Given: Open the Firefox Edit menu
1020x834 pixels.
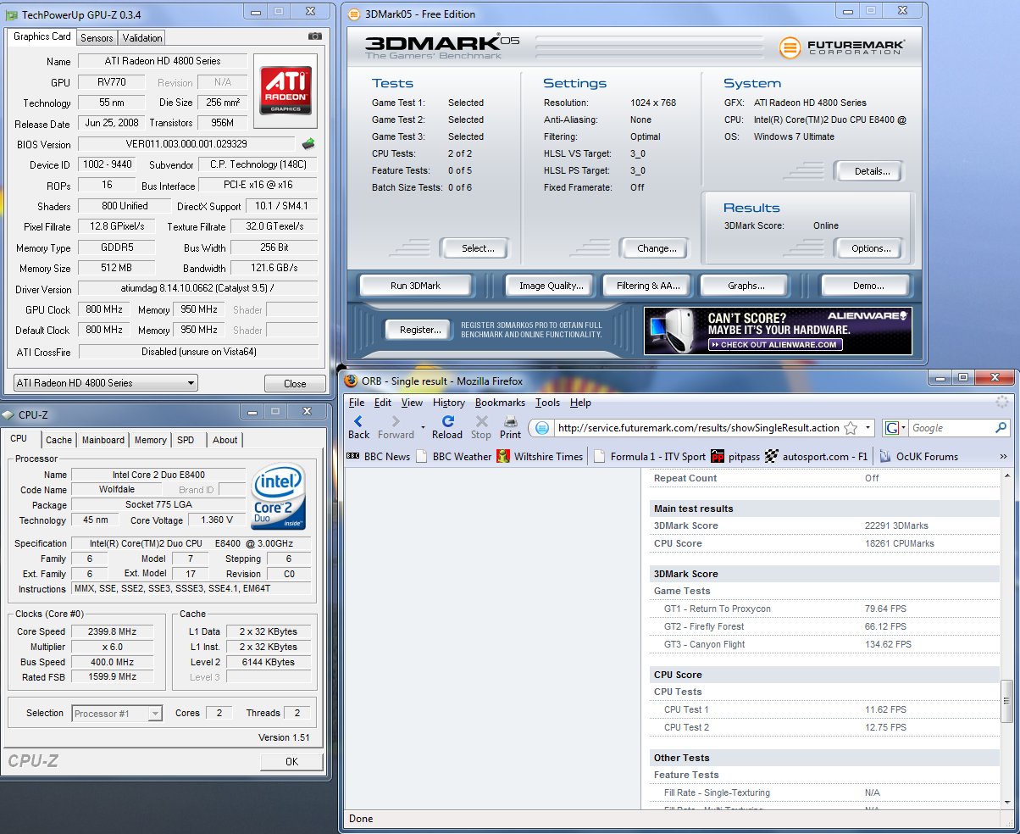Looking at the screenshot, I should tap(383, 403).
